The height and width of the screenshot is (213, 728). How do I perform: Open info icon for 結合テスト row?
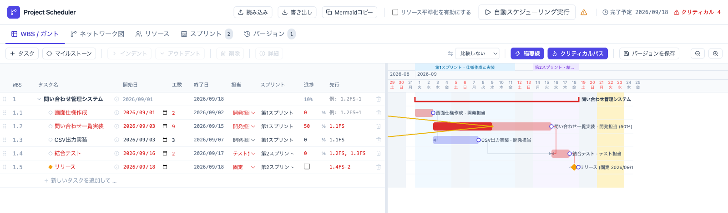click(116, 154)
